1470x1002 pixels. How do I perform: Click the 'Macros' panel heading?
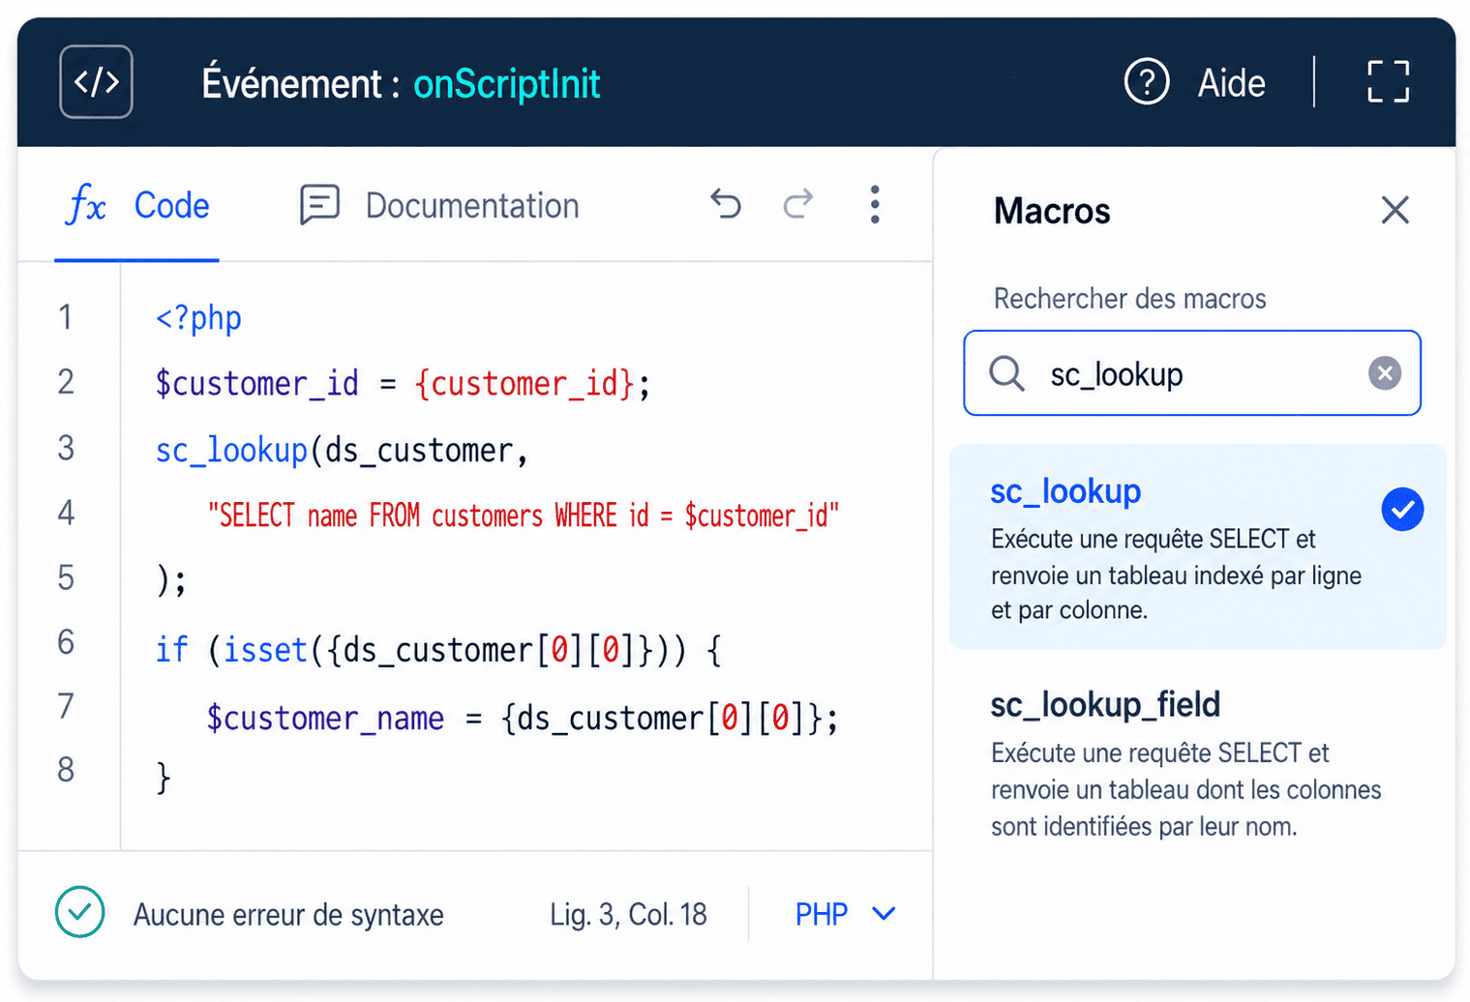coord(1052,211)
